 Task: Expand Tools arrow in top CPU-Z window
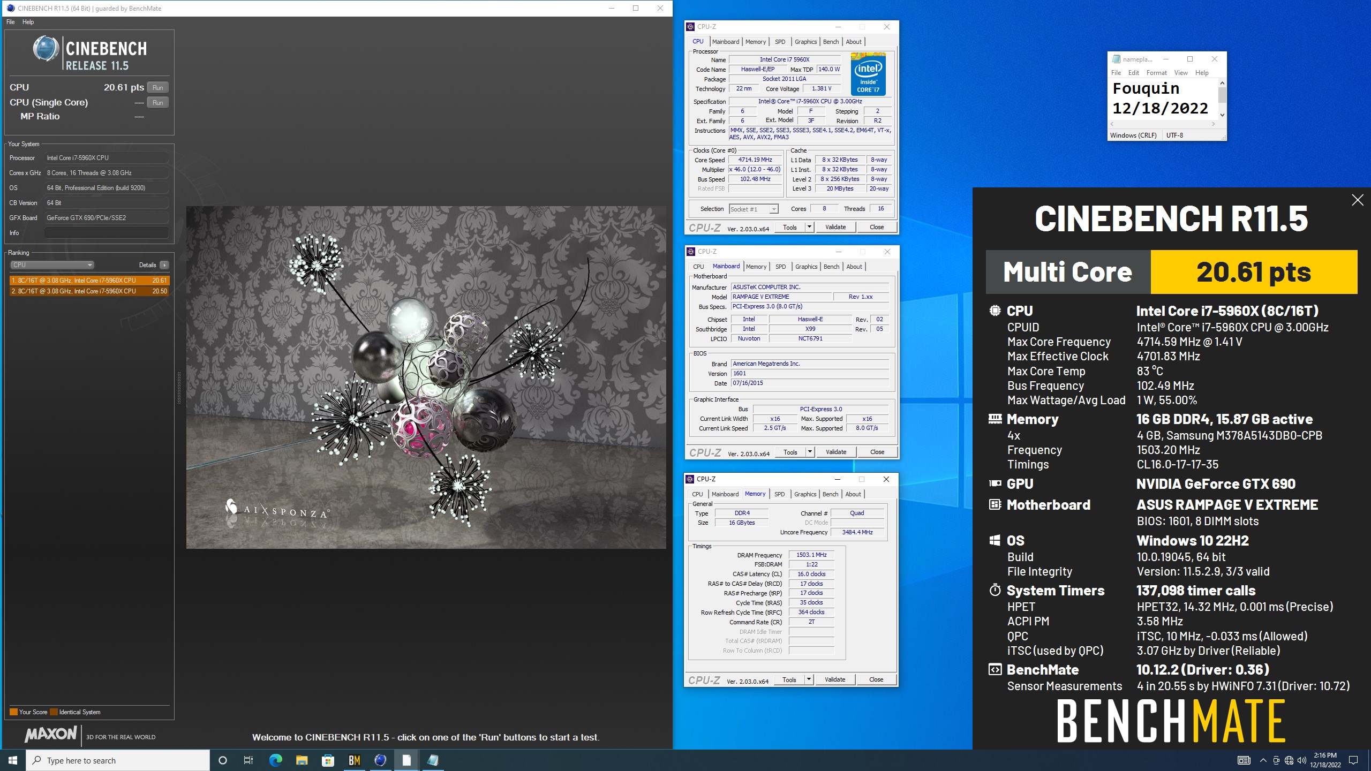pos(809,228)
